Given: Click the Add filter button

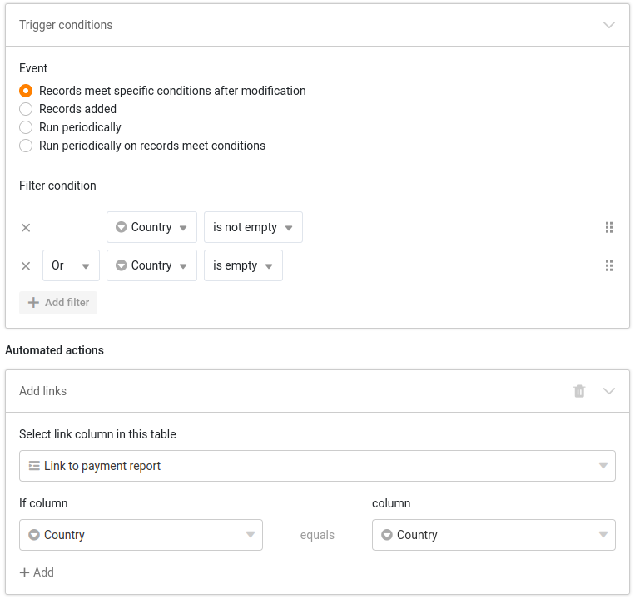Looking at the screenshot, I should click(x=58, y=303).
